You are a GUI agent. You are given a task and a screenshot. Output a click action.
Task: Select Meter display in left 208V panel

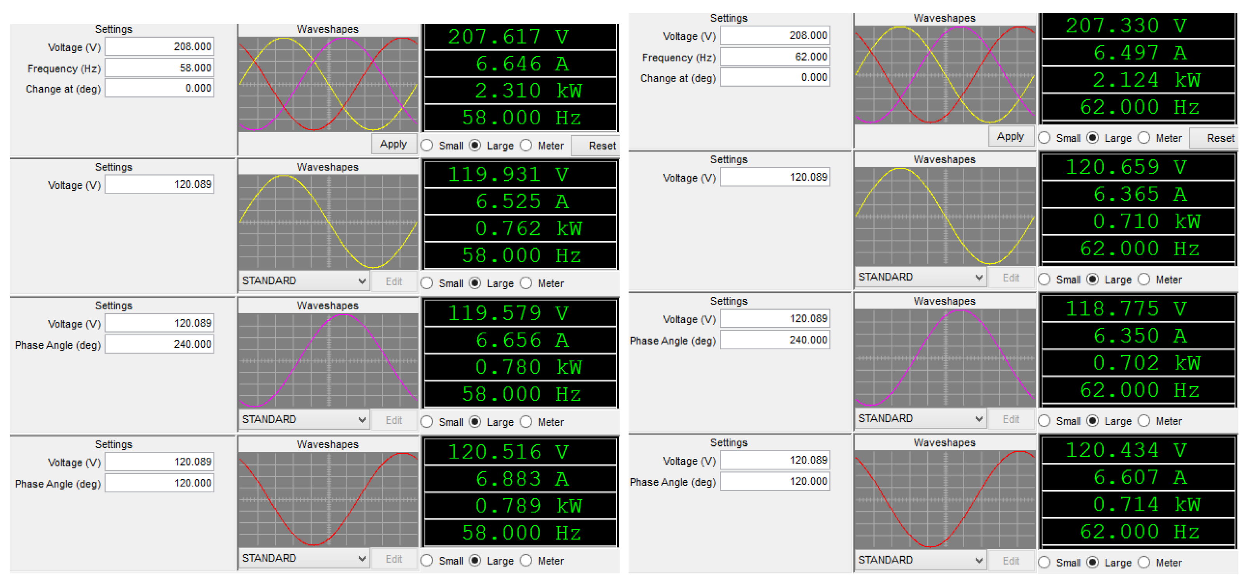pyautogui.click(x=526, y=146)
